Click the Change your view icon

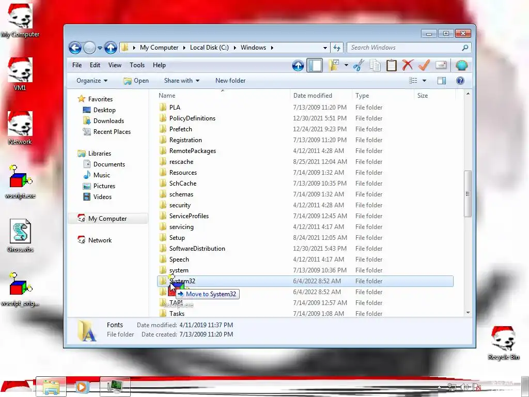[413, 80]
